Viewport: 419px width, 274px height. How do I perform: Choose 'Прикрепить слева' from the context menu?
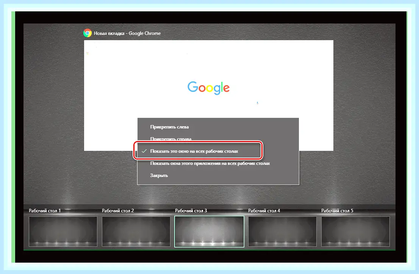pyautogui.click(x=218, y=127)
